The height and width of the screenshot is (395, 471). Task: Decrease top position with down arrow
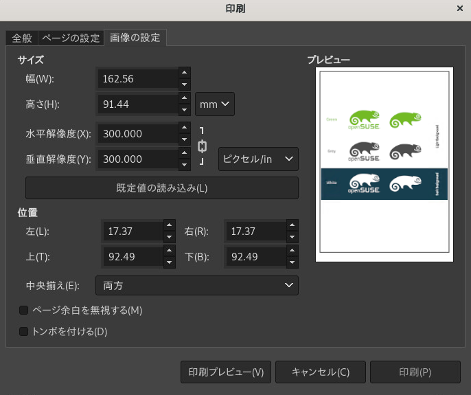pos(170,262)
